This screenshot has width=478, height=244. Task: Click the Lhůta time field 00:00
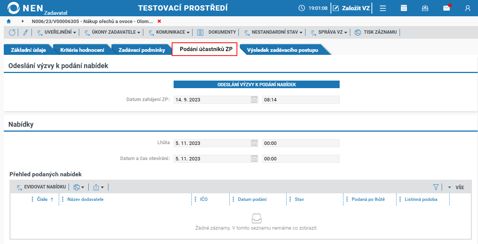tap(301, 143)
